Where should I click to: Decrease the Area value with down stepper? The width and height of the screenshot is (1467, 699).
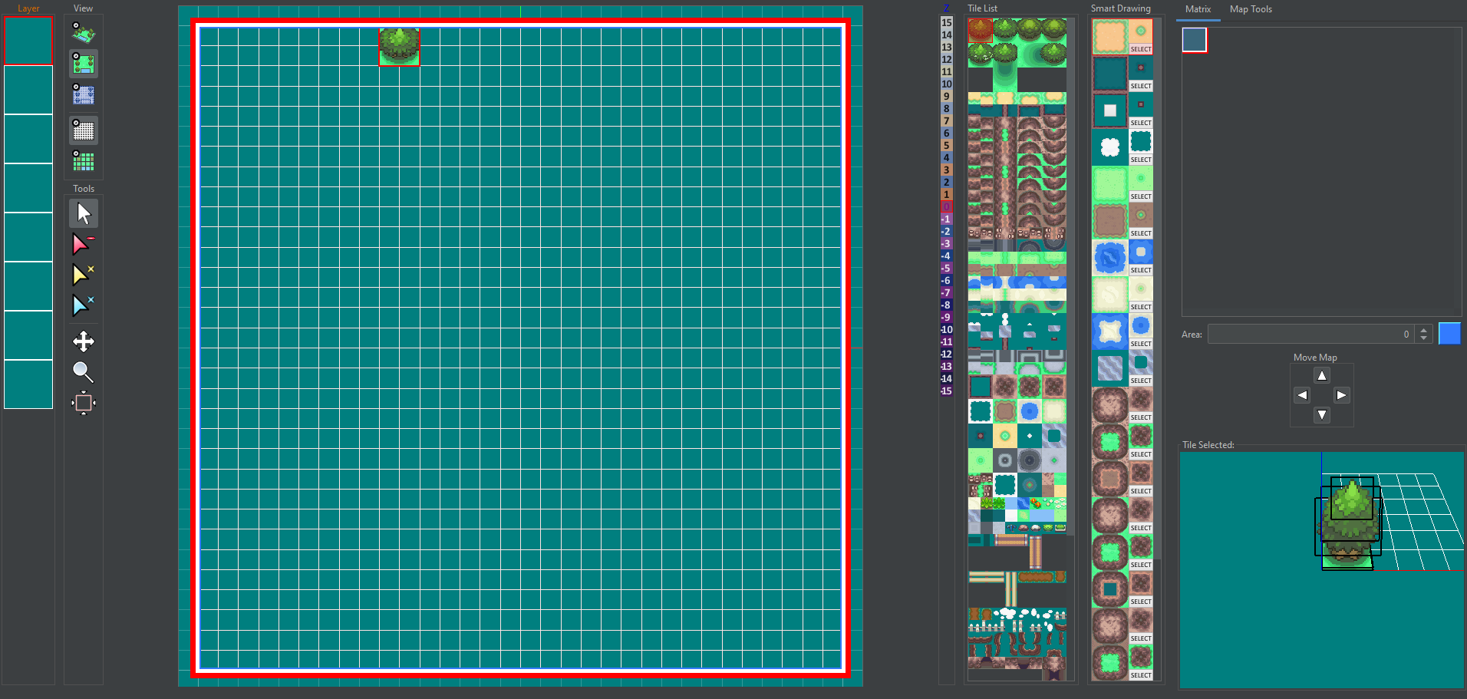tap(1424, 338)
